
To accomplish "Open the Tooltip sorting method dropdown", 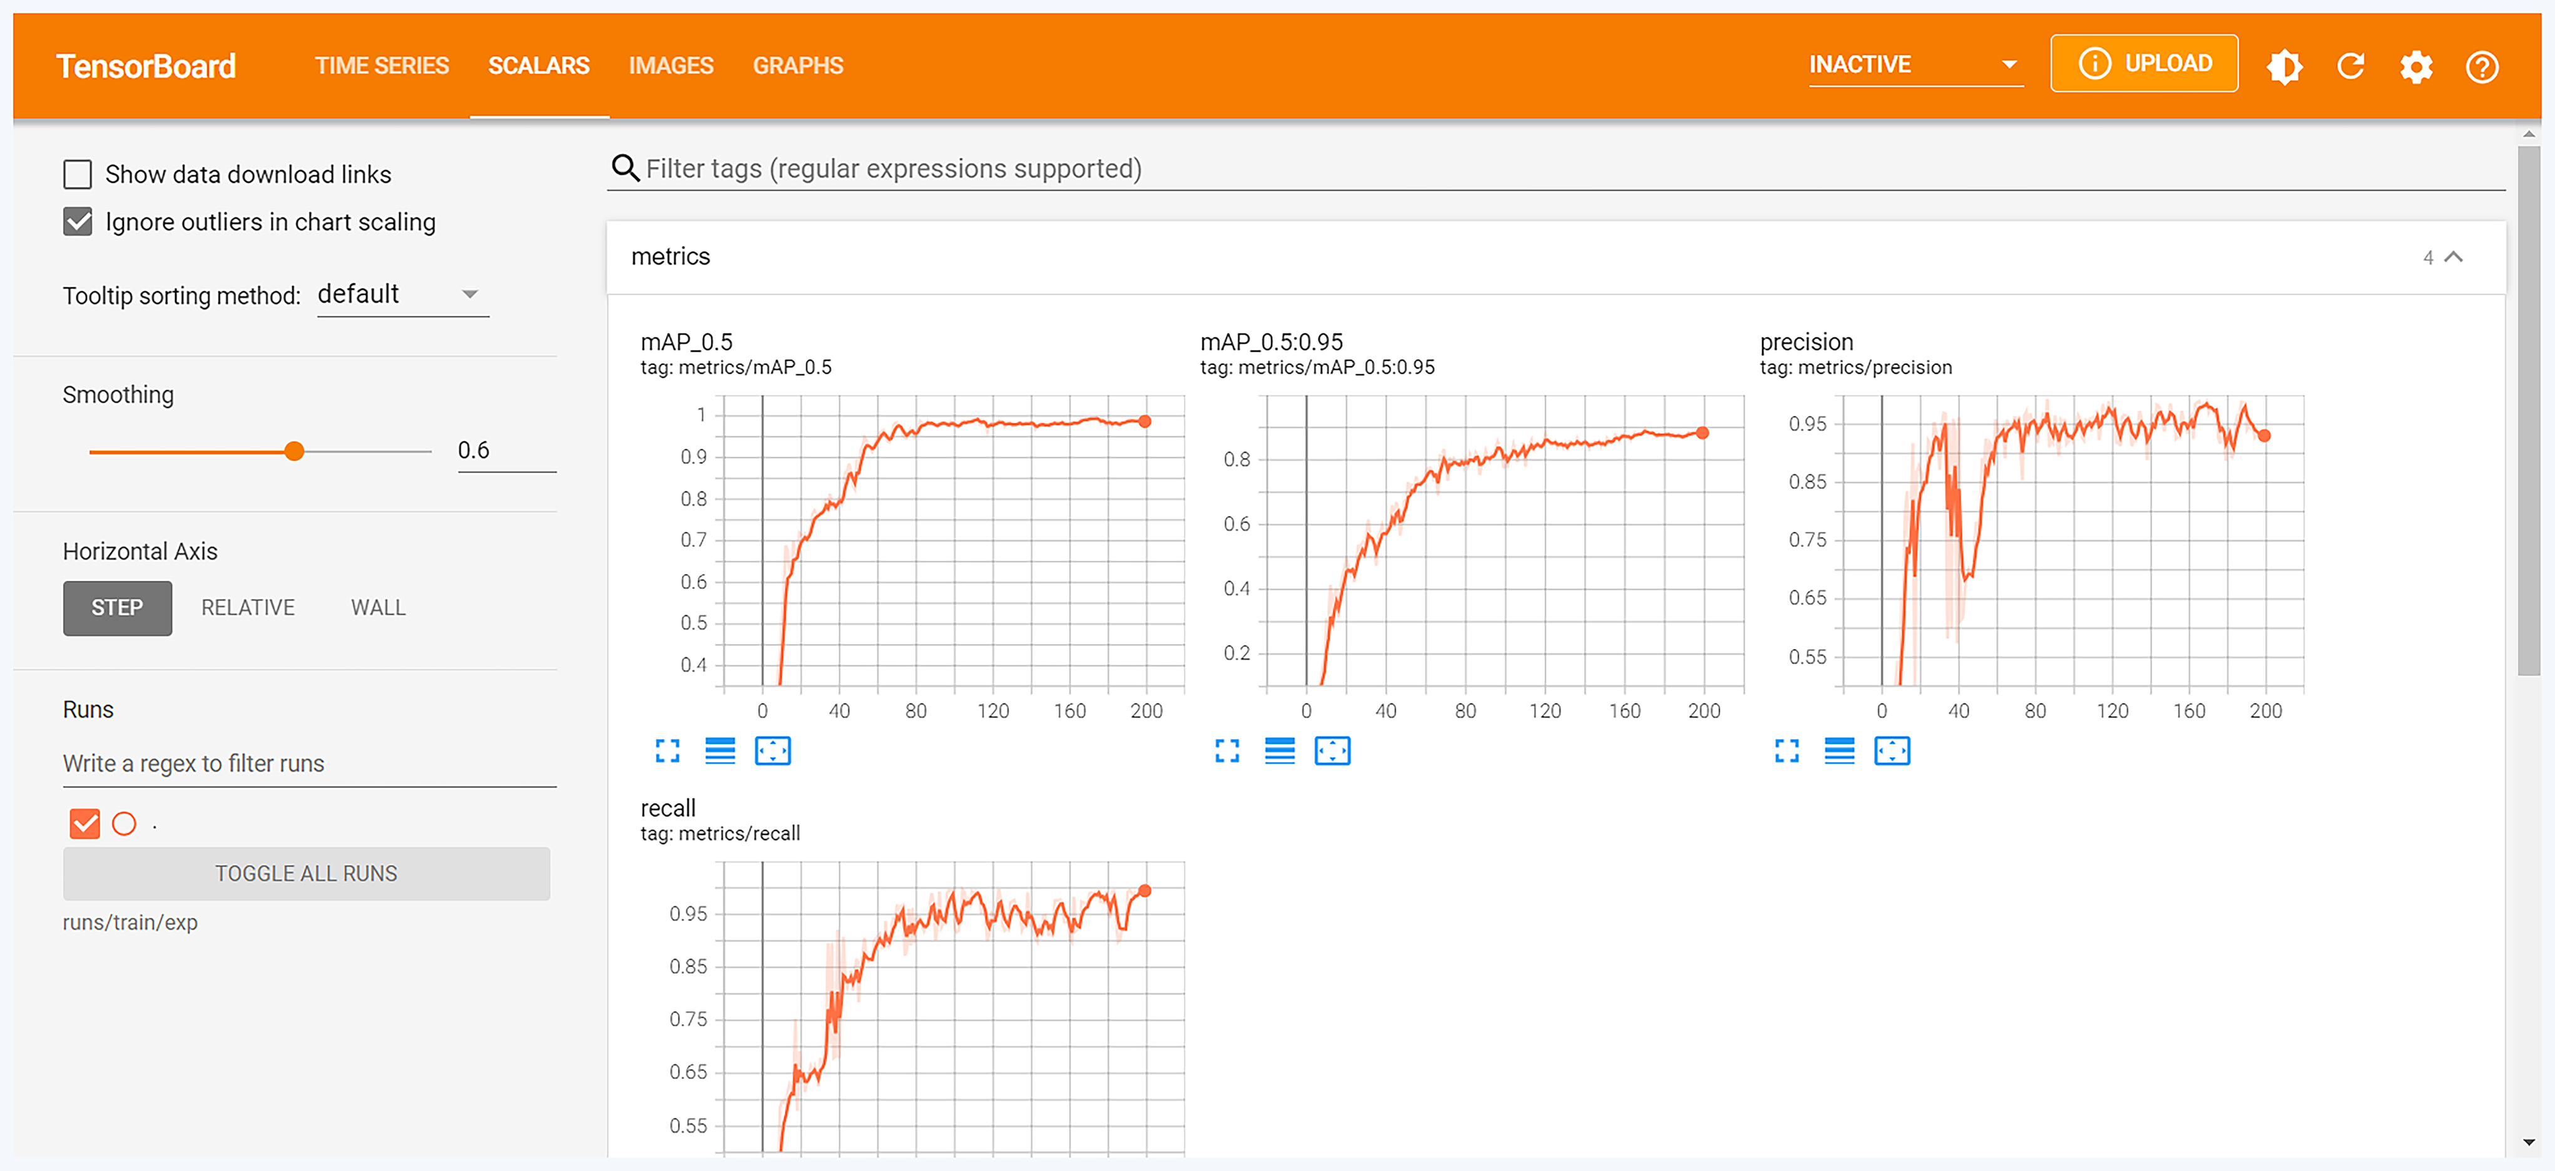I will pos(402,295).
